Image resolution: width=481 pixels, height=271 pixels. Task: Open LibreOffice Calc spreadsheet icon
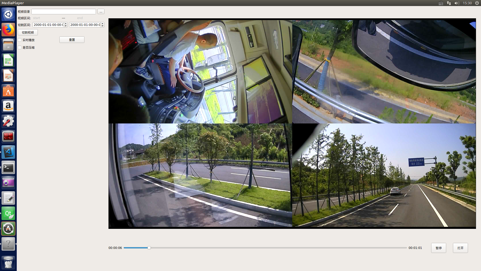8,60
